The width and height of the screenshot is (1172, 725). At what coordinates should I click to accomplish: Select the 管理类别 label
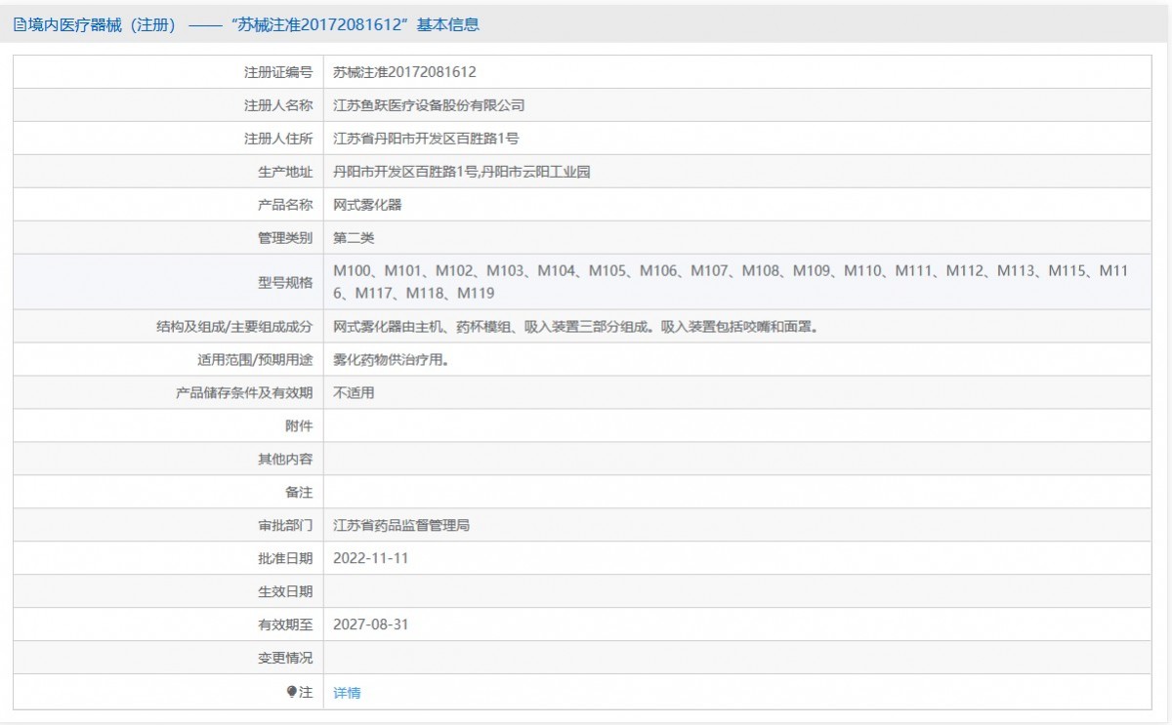point(285,238)
